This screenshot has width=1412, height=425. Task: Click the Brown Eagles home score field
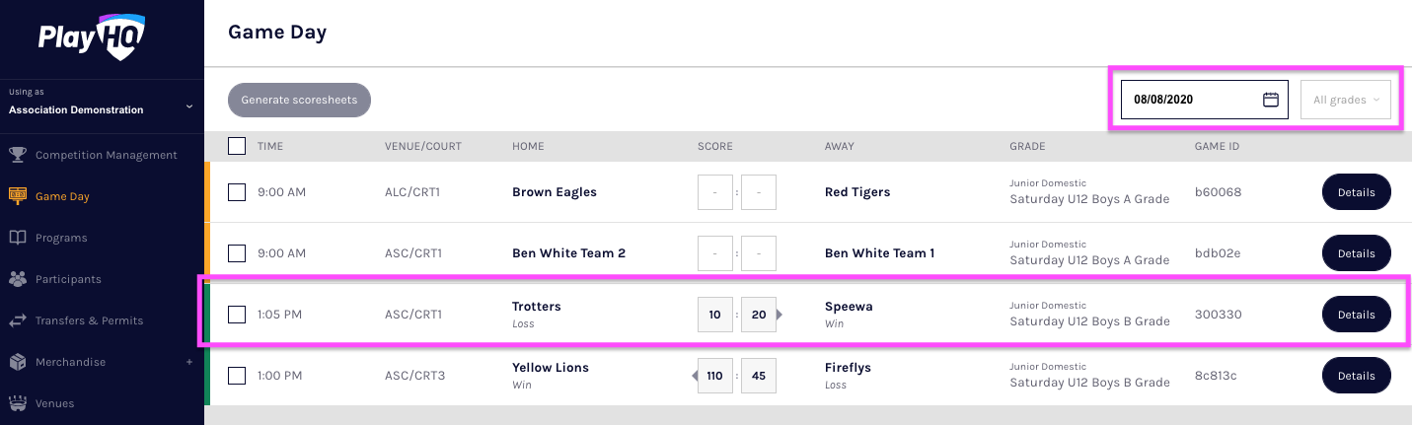pyautogui.click(x=715, y=192)
